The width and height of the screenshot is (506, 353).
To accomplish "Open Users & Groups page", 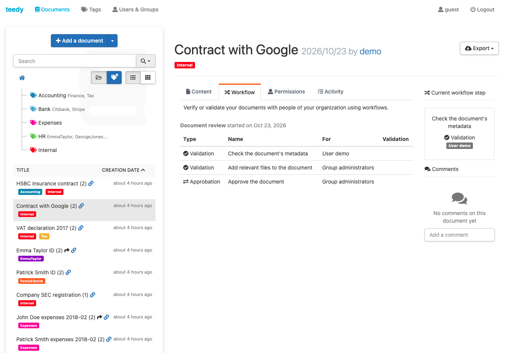I will pos(135,9).
